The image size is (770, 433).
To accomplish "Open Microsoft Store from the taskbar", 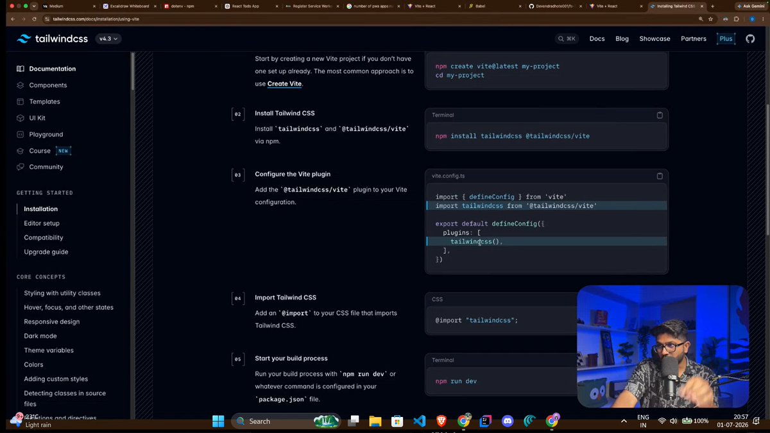I will click(x=397, y=421).
